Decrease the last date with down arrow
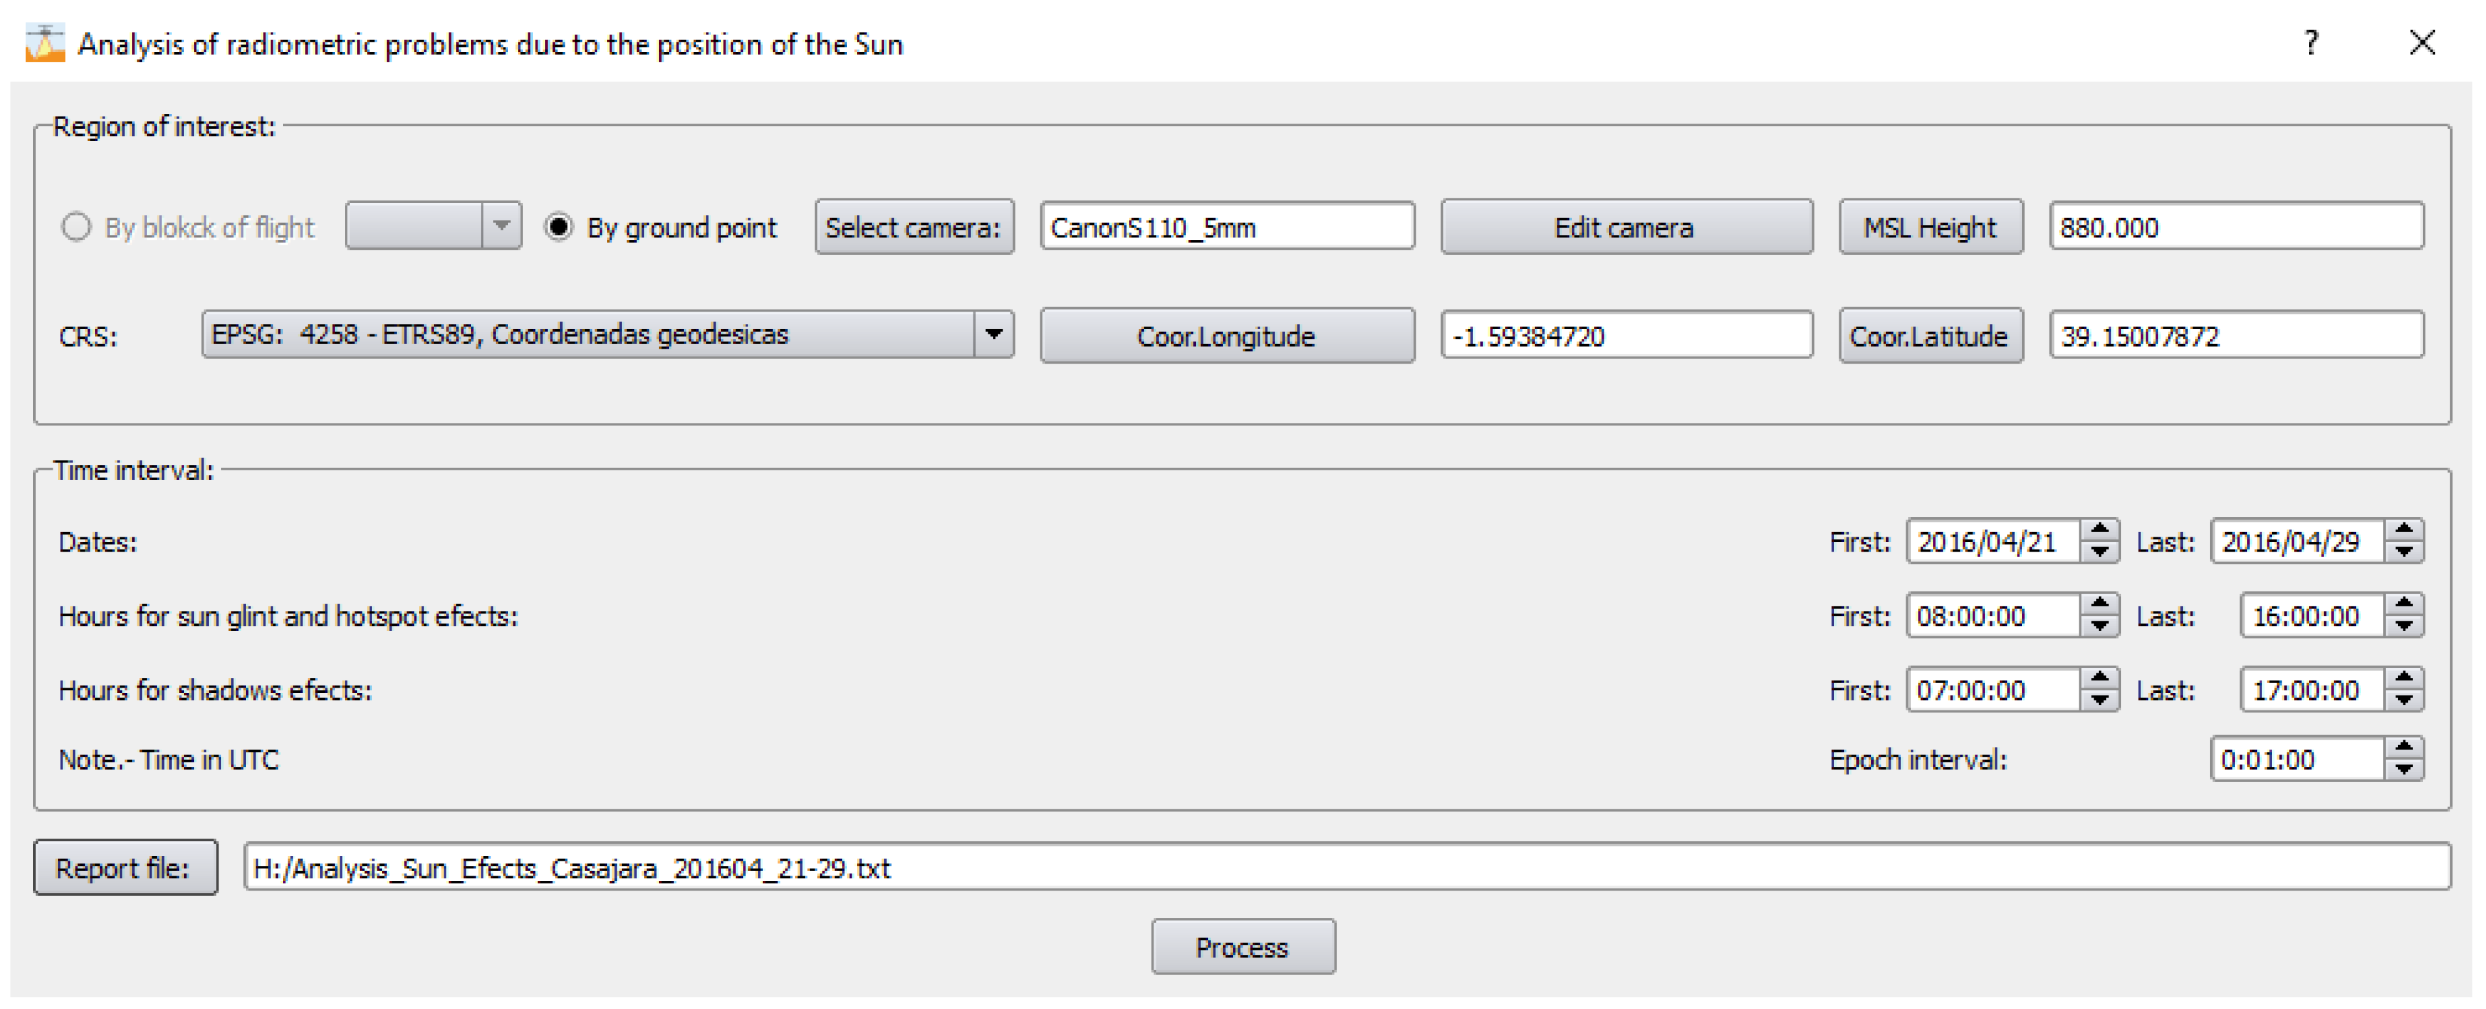This screenshot has width=2486, height=1009. (x=2403, y=553)
